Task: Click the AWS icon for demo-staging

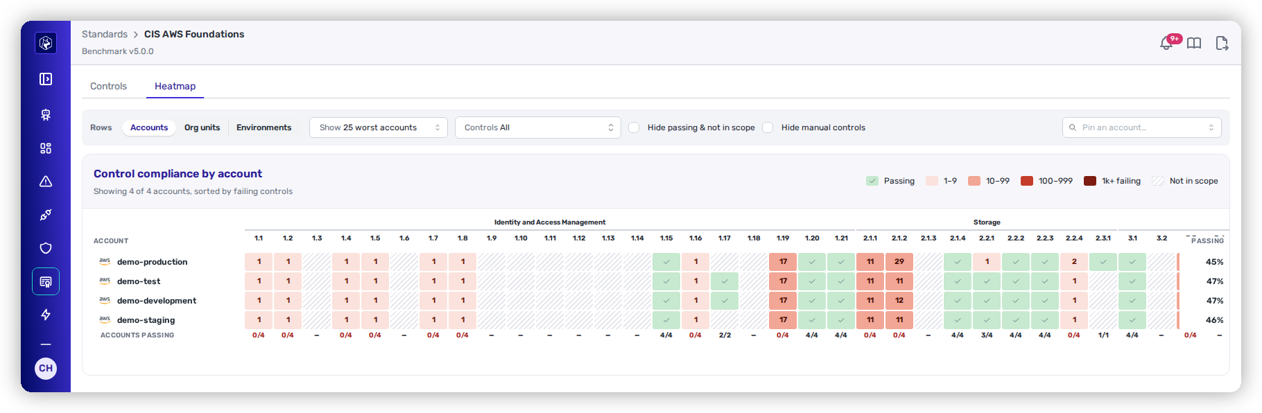Action: [105, 319]
